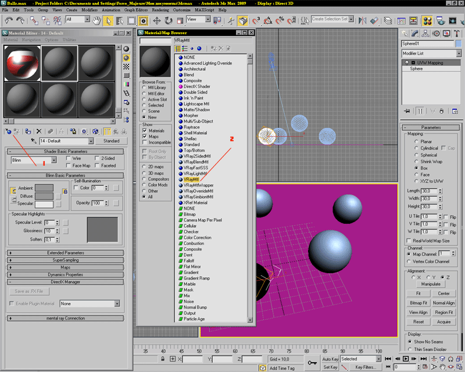Open the Layer Manager icon
The image size is (465, 372).
[x=388, y=20]
